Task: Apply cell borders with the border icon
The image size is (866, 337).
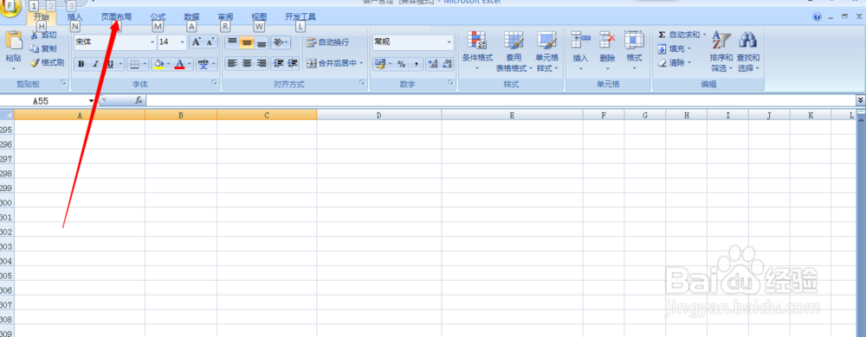Action: (134, 64)
